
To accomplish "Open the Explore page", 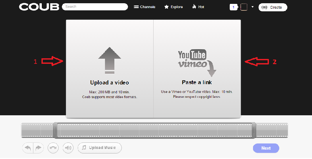I will click(x=174, y=7).
